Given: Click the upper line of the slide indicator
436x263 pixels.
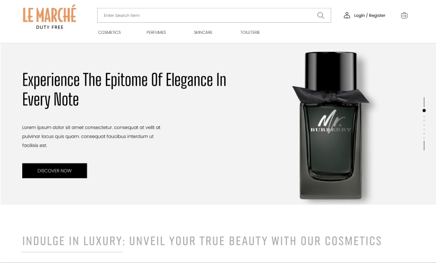Looking at the screenshot, I should [x=424, y=102].
